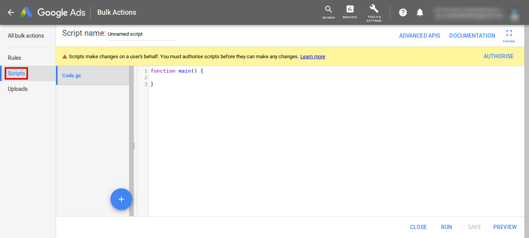This screenshot has height=238, width=529.
Task: Expand the script editor to full screen
Action: pos(509,36)
